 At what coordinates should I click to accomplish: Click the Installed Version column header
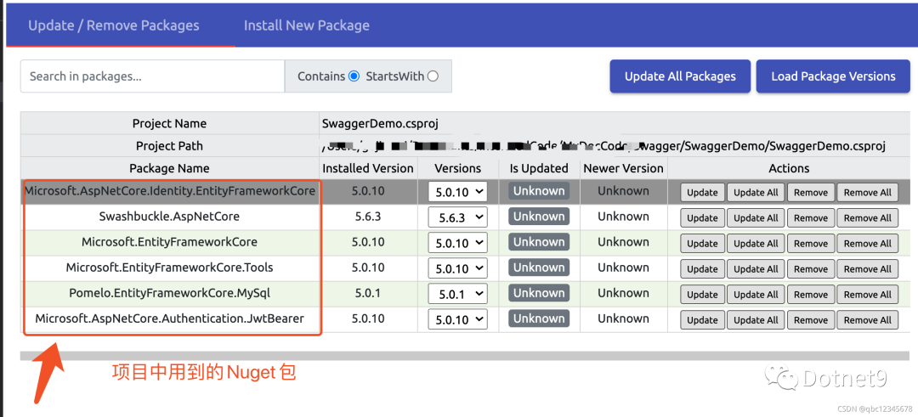[368, 168]
